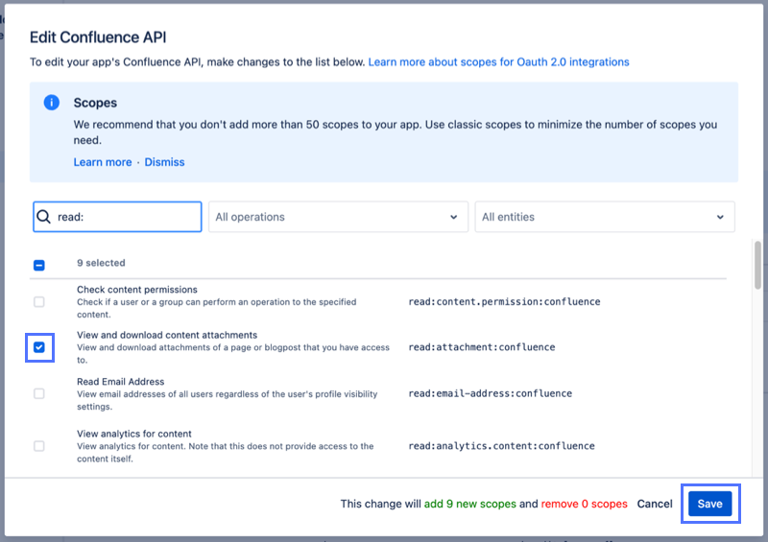Viewport: 768px width, 542px height.
Task: Click the Check content permissions title
Action: [x=137, y=290]
